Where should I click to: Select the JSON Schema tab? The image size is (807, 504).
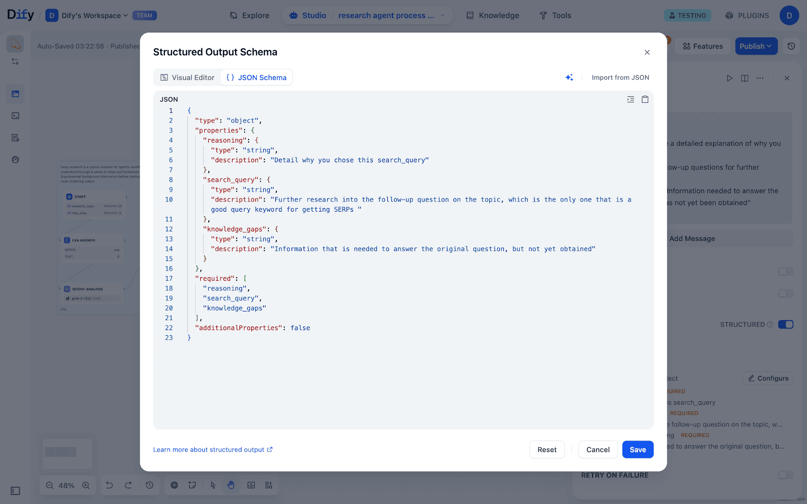(x=256, y=78)
